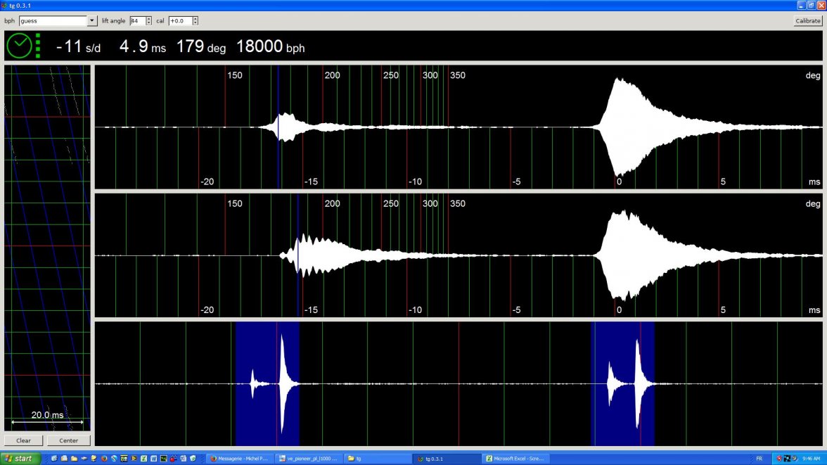Click the bph combo box showing guess
Screen dimensions: 827x465
(53, 21)
